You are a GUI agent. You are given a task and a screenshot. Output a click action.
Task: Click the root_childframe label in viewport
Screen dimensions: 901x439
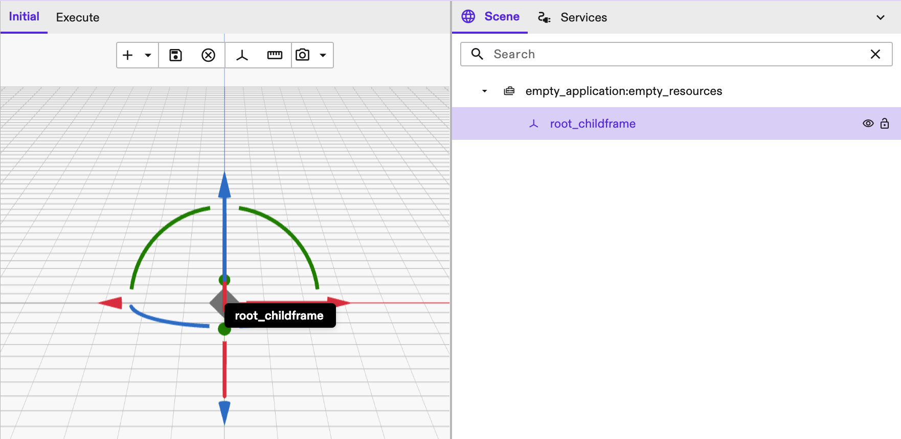[279, 315]
